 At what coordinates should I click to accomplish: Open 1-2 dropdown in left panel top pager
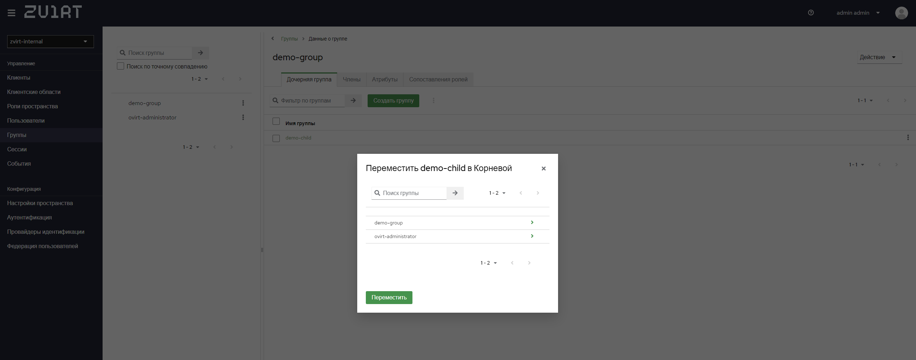point(199,79)
